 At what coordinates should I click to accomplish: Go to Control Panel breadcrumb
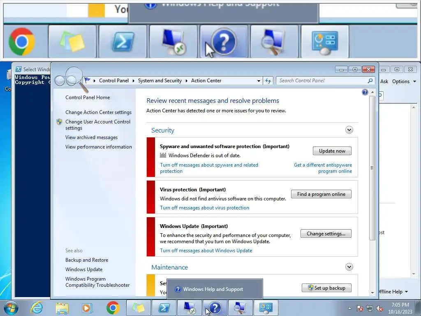(x=114, y=81)
